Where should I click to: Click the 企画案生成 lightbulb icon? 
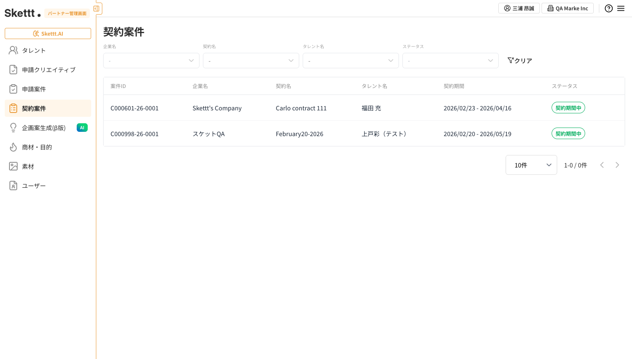13,128
